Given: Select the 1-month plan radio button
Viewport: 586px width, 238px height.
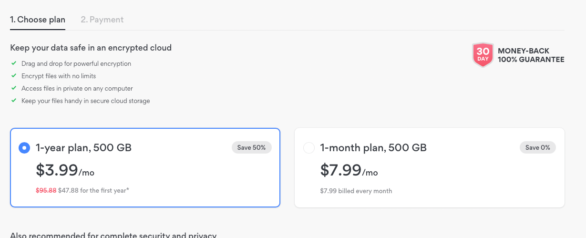Looking at the screenshot, I should tap(309, 148).
